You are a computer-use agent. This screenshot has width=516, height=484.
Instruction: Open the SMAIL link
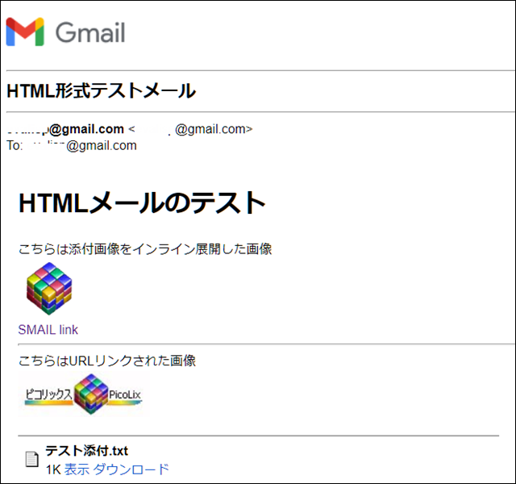[x=48, y=330]
